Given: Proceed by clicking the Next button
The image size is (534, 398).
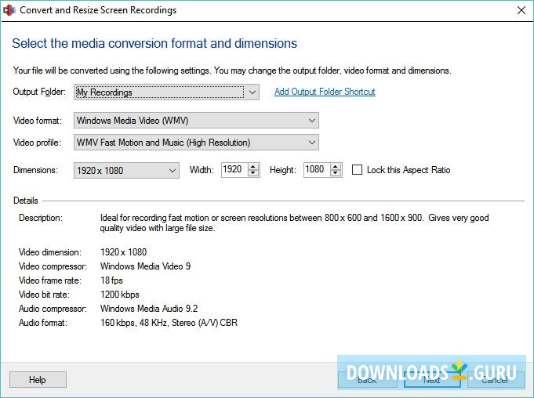Looking at the screenshot, I should tap(431, 380).
